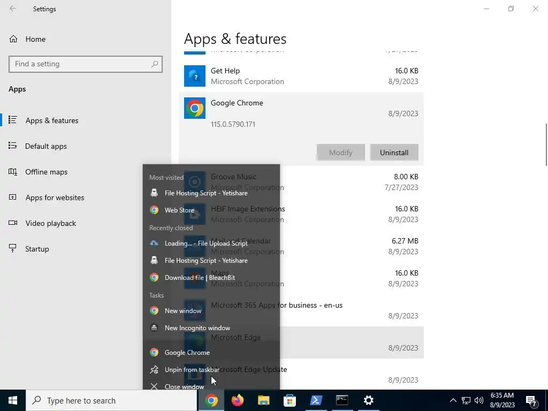Select Microsoft 365 Apps for business - en-us
Viewport: 548px width, 411px height.
point(277,305)
